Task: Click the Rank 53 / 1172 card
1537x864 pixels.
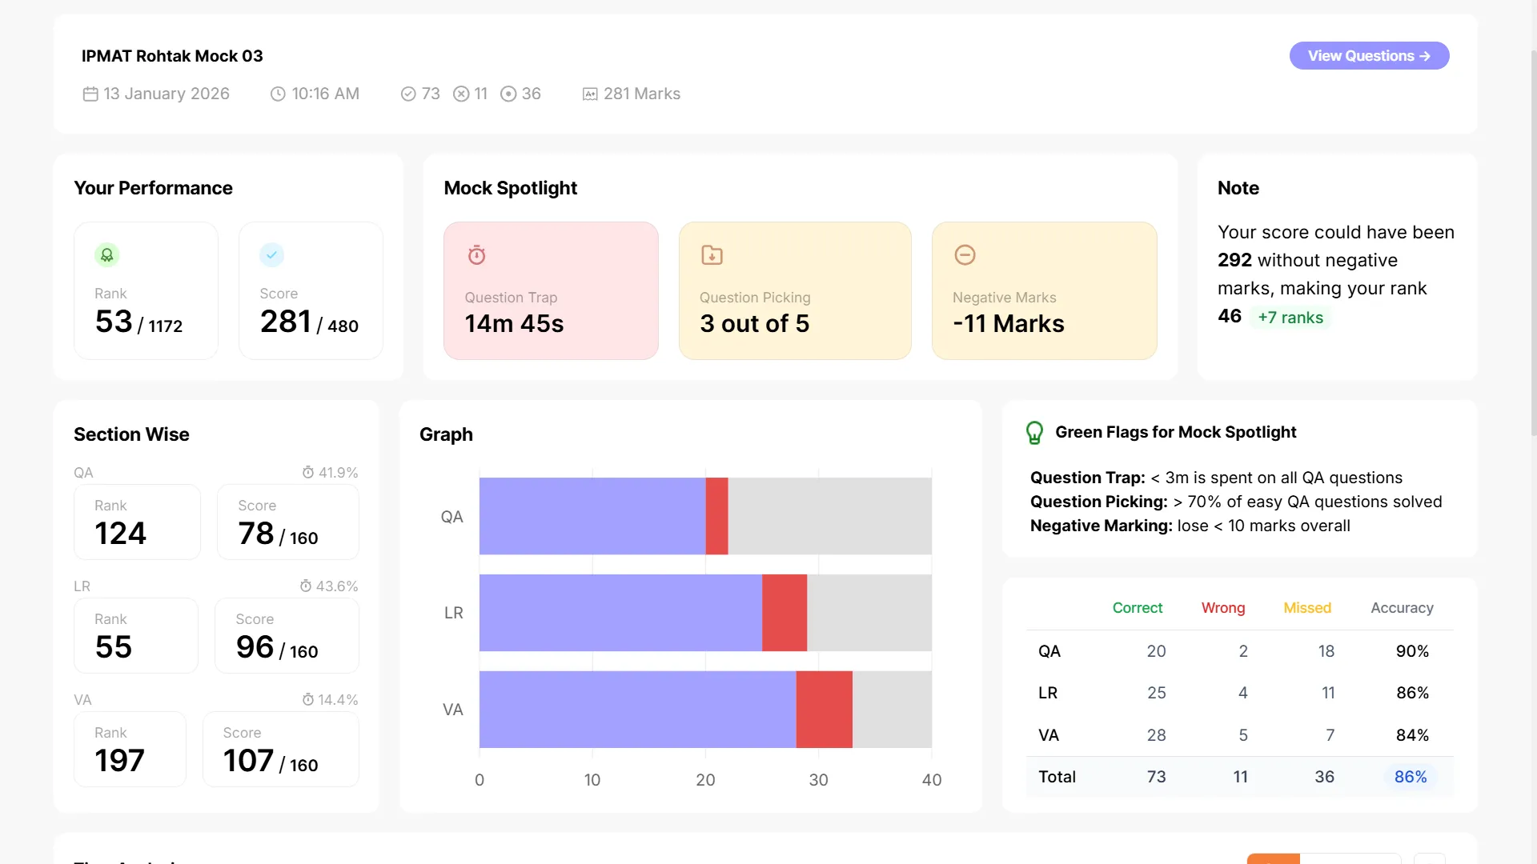Action: coord(146,290)
